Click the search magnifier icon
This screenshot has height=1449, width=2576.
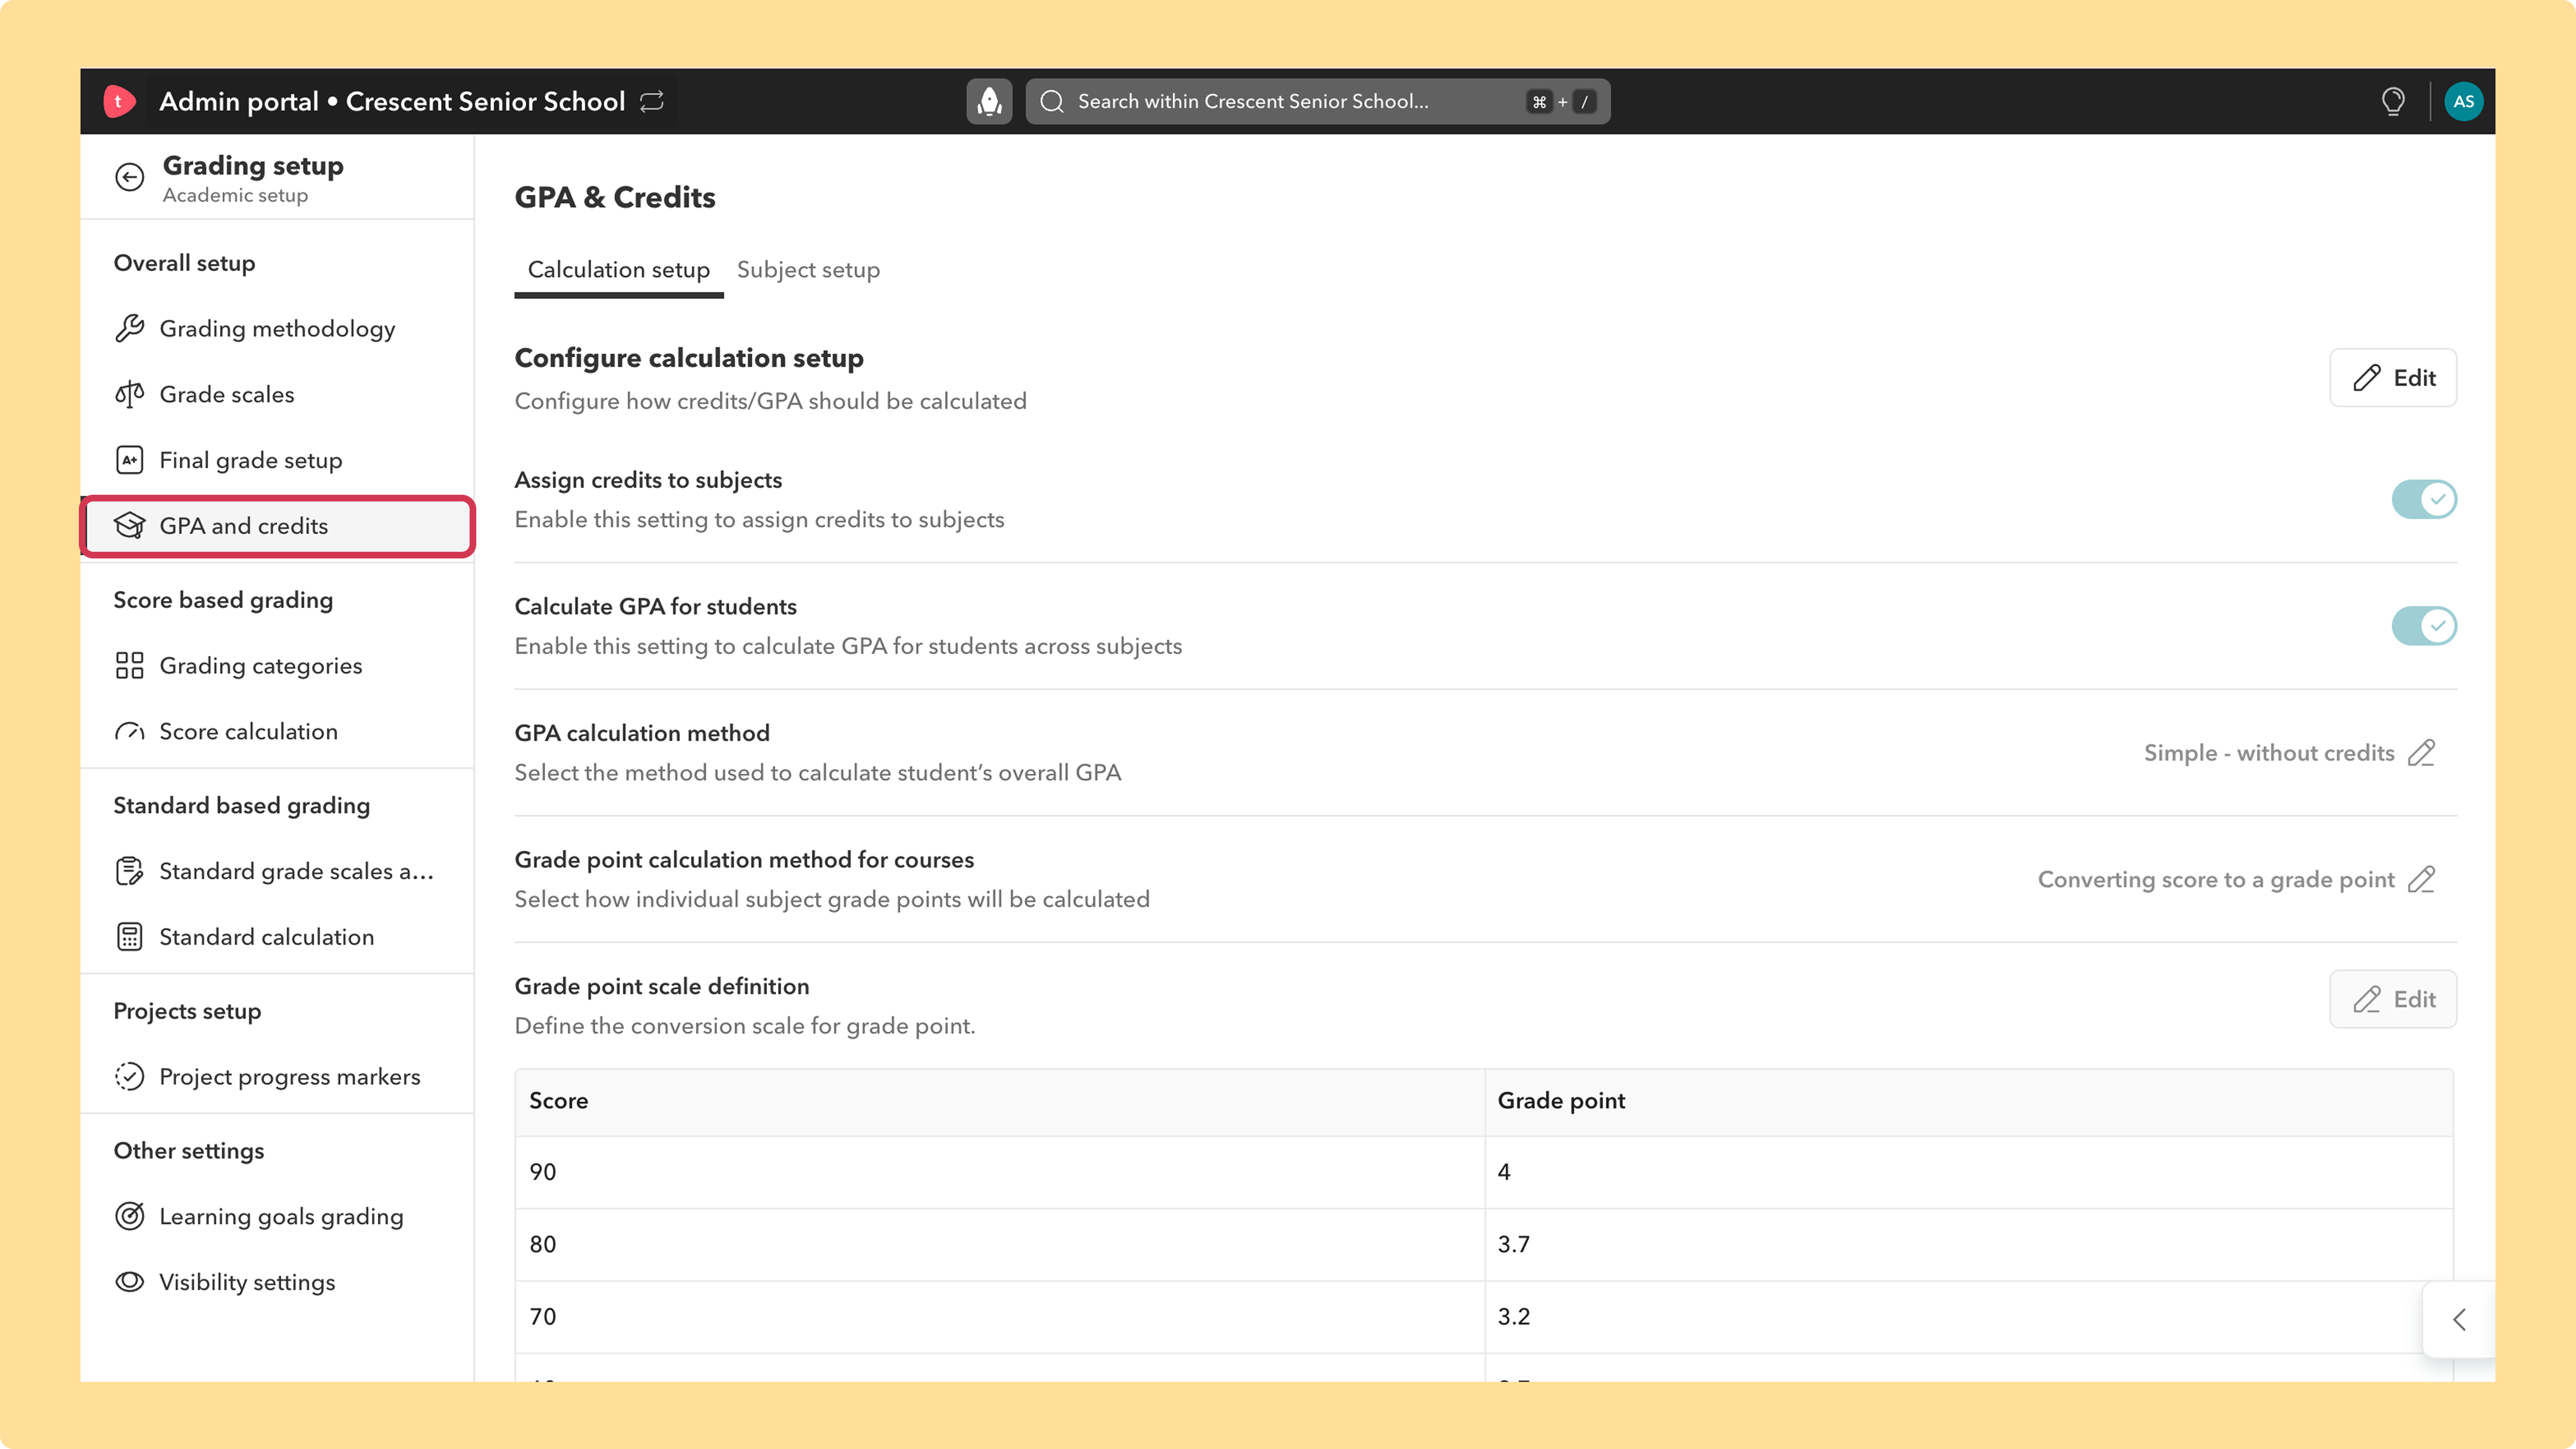pyautogui.click(x=1052, y=101)
